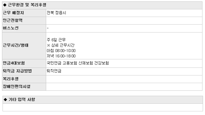205x115 pixels.
Task: Select the 근무 예정지 label cell
Action: [x=24, y=13]
